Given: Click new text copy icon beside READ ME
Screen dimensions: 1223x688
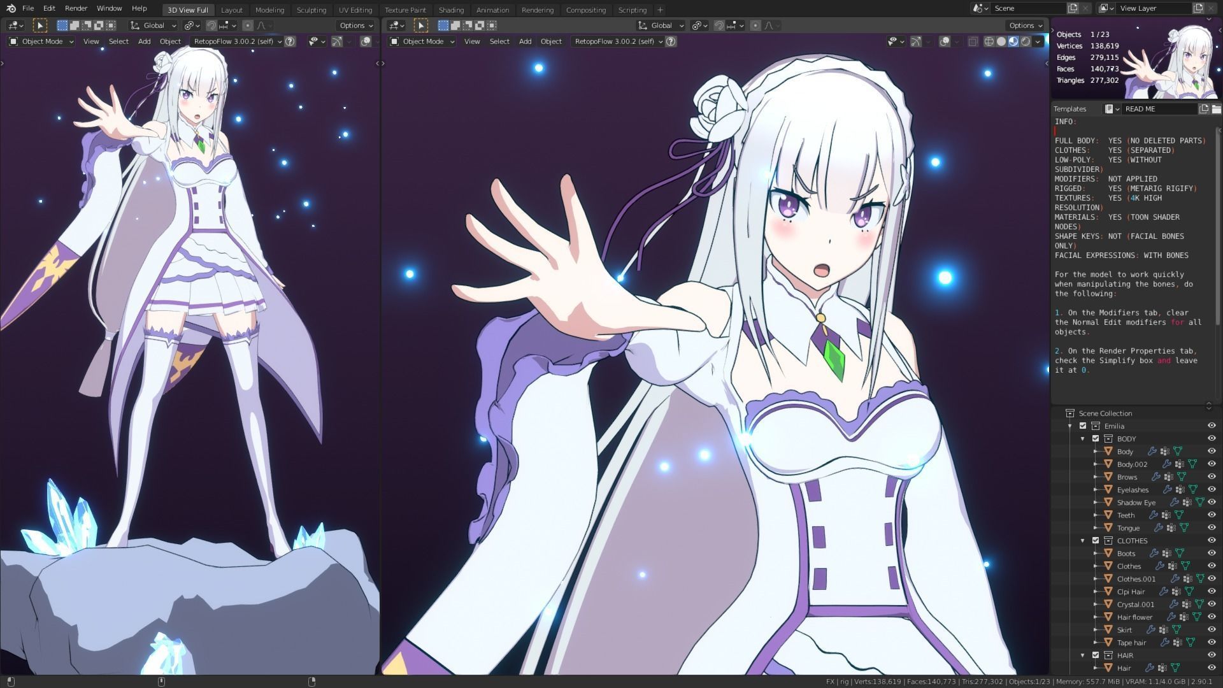Looking at the screenshot, I should [1204, 109].
